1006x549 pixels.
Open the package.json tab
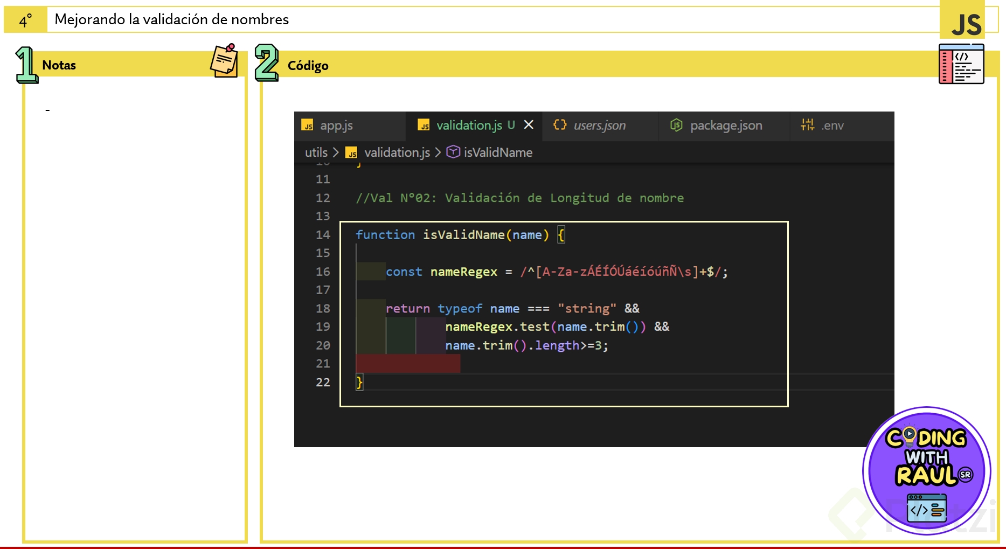click(x=726, y=126)
